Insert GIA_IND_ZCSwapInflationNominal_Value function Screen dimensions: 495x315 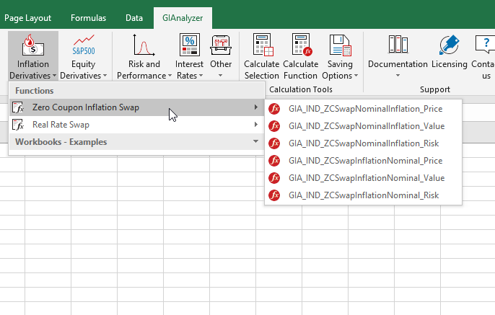tap(363, 178)
